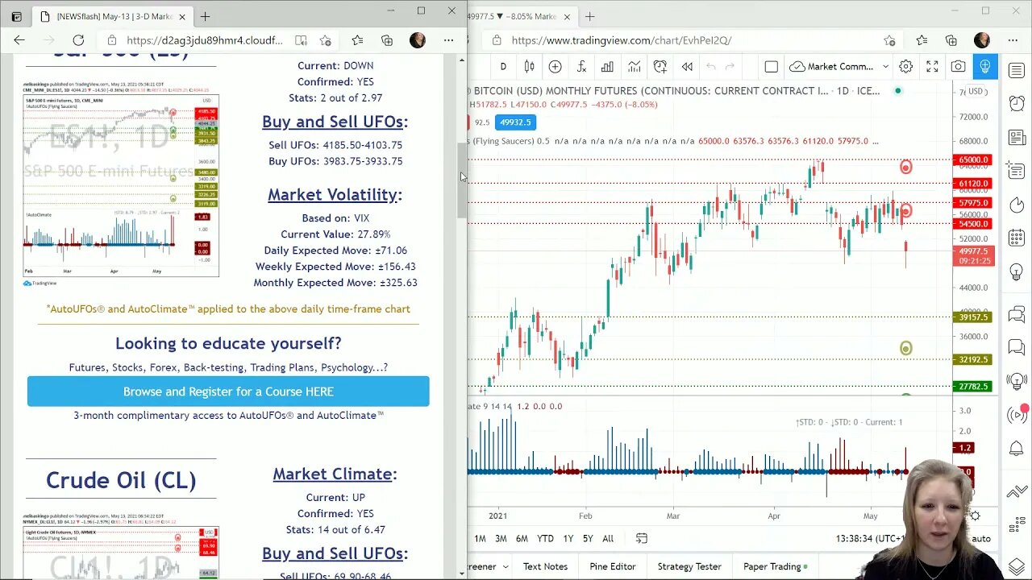Grab the left page vertical scrollbar thumb

click(462, 181)
